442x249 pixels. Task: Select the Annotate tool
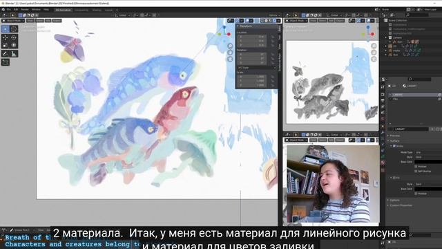tap(6, 54)
